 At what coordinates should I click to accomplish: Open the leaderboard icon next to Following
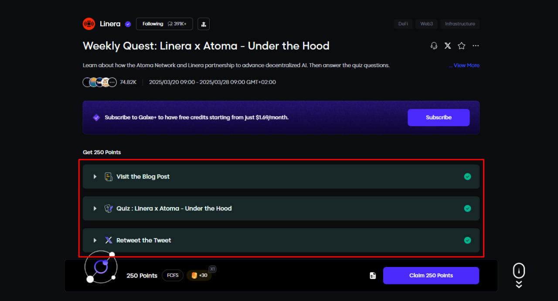pos(204,24)
